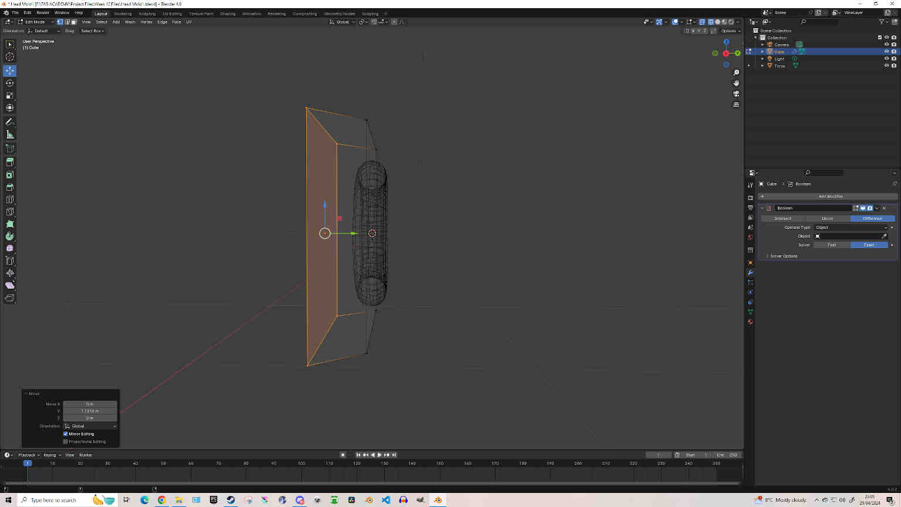Open the Move panel Orientation dropdown

(90, 426)
